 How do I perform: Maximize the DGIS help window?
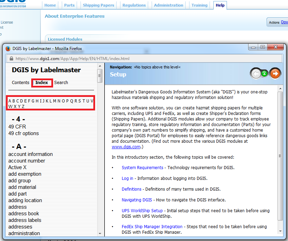(263, 48)
